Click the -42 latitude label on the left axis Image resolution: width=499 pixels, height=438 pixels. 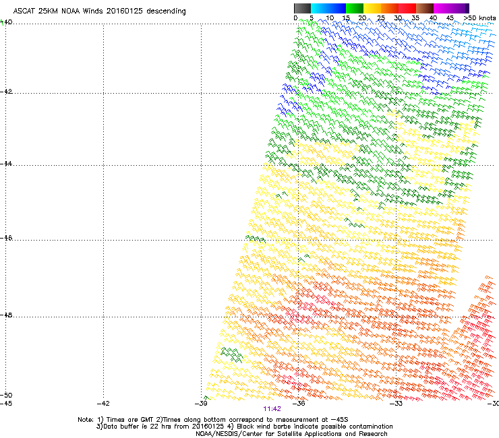(6, 92)
